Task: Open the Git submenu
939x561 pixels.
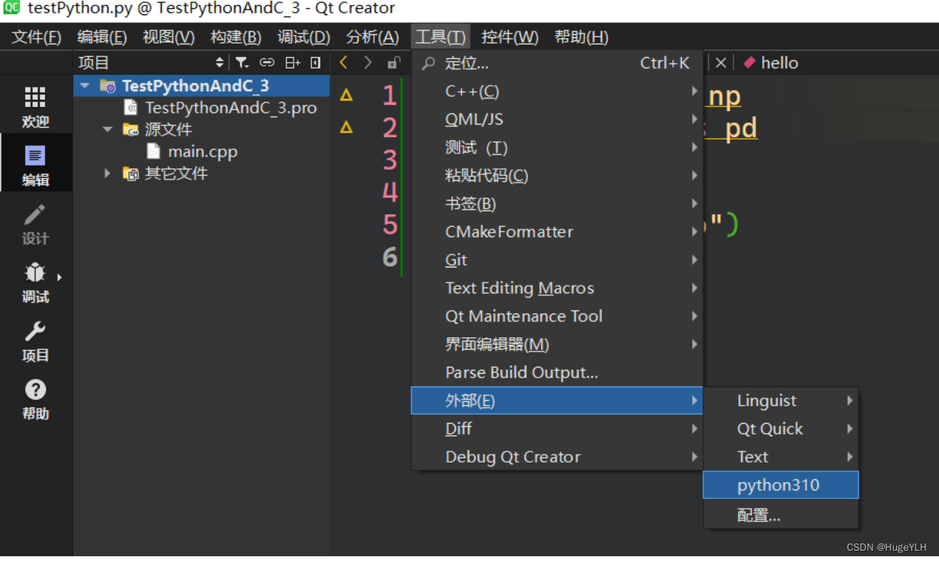Action: tap(557, 259)
